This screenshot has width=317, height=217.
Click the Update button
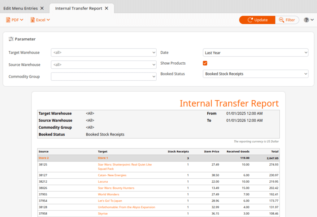(x=257, y=20)
